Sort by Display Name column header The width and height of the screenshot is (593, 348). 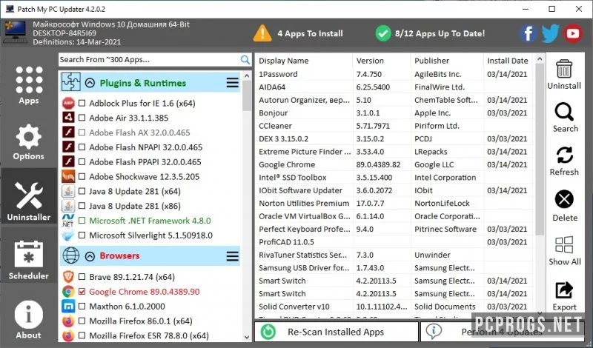(x=304, y=61)
